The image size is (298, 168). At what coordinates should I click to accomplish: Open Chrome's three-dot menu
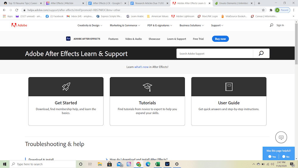click(x=294, y=10)
